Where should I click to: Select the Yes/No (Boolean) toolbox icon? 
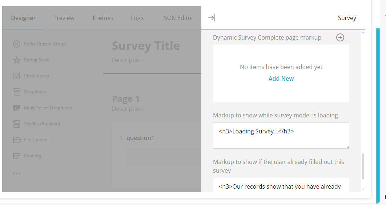pyautogui.click(x=16, y=124)
